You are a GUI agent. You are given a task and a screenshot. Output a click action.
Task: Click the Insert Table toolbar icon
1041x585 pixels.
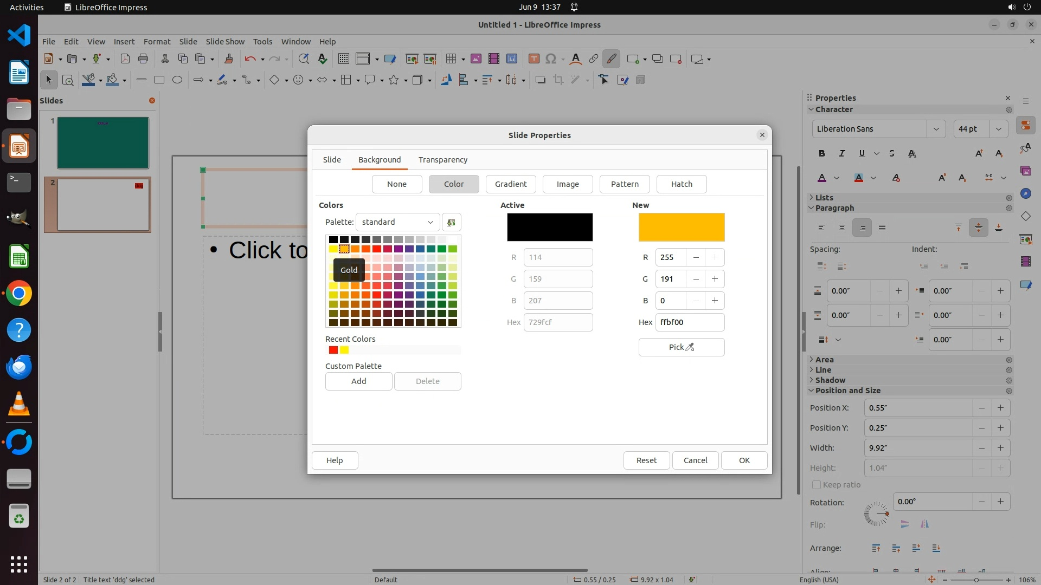[x=451, y=58]
